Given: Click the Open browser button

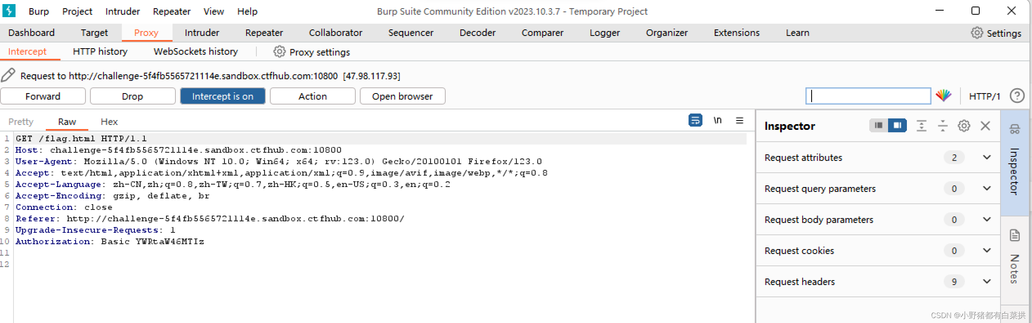Looking at the screenshot, I should 402,96.
